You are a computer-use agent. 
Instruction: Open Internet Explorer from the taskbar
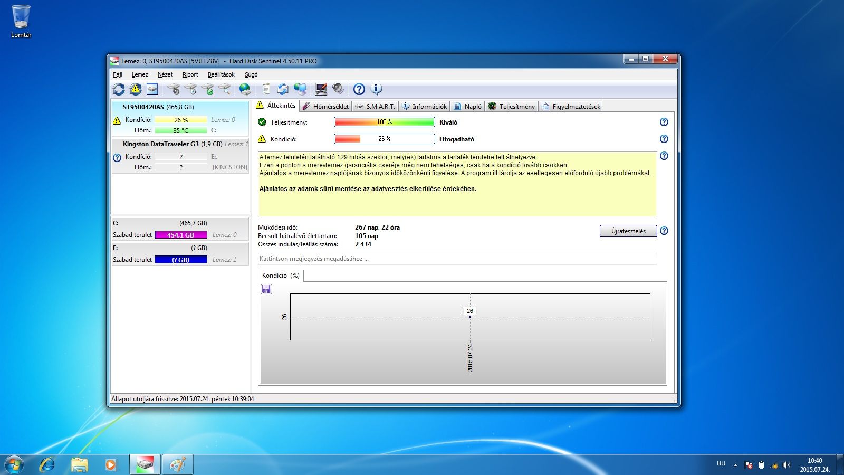47,464
